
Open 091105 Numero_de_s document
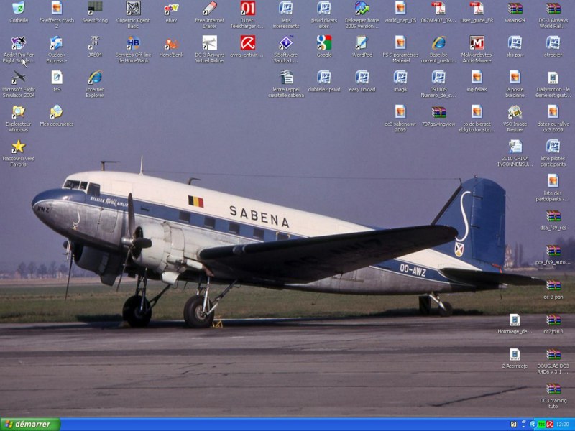pyautogui.click(x=438, y=78)
